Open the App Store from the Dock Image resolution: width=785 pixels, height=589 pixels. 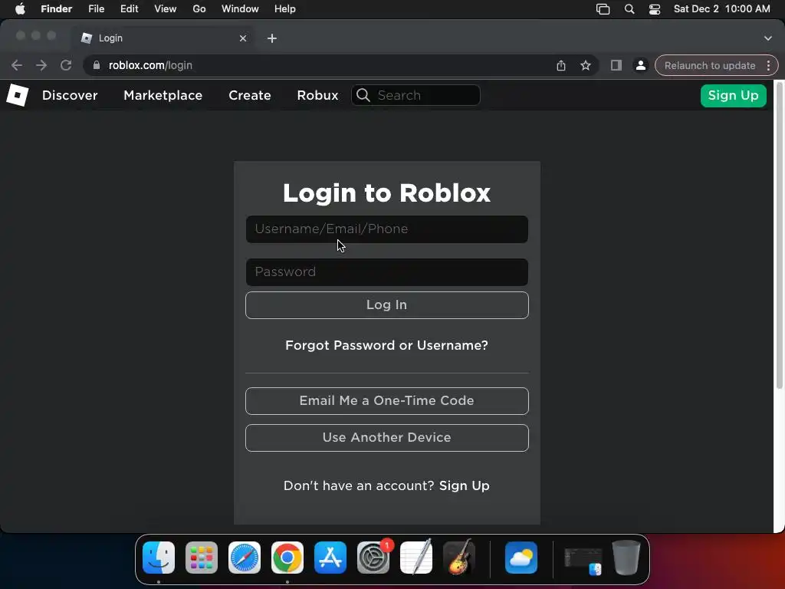pyautogui.click(x=330, y=558)
